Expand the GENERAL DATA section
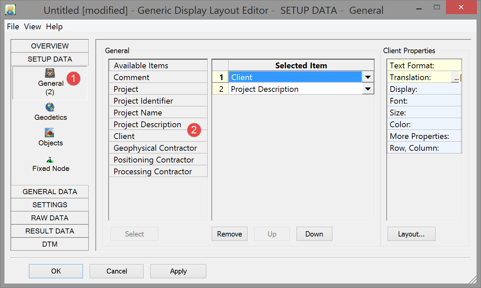Screen dimensions: 481x288 [x=50, y=192]
